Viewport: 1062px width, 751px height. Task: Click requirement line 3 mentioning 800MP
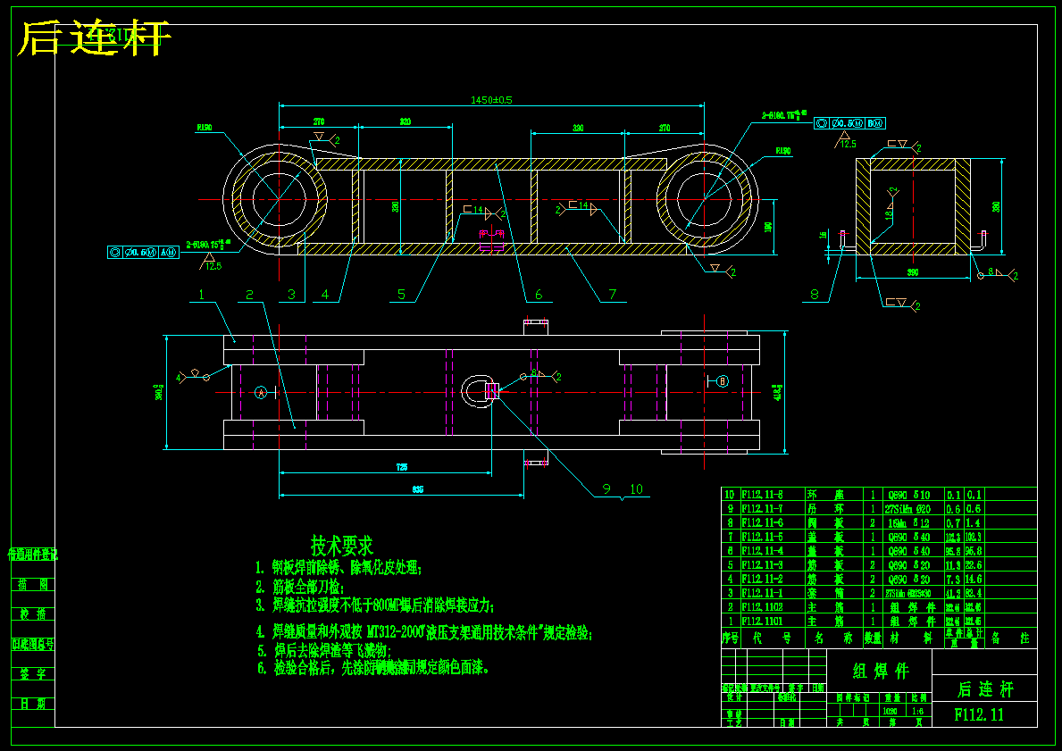pos(375,605)
